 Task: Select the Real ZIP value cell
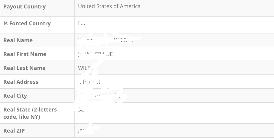pos(174,131)
